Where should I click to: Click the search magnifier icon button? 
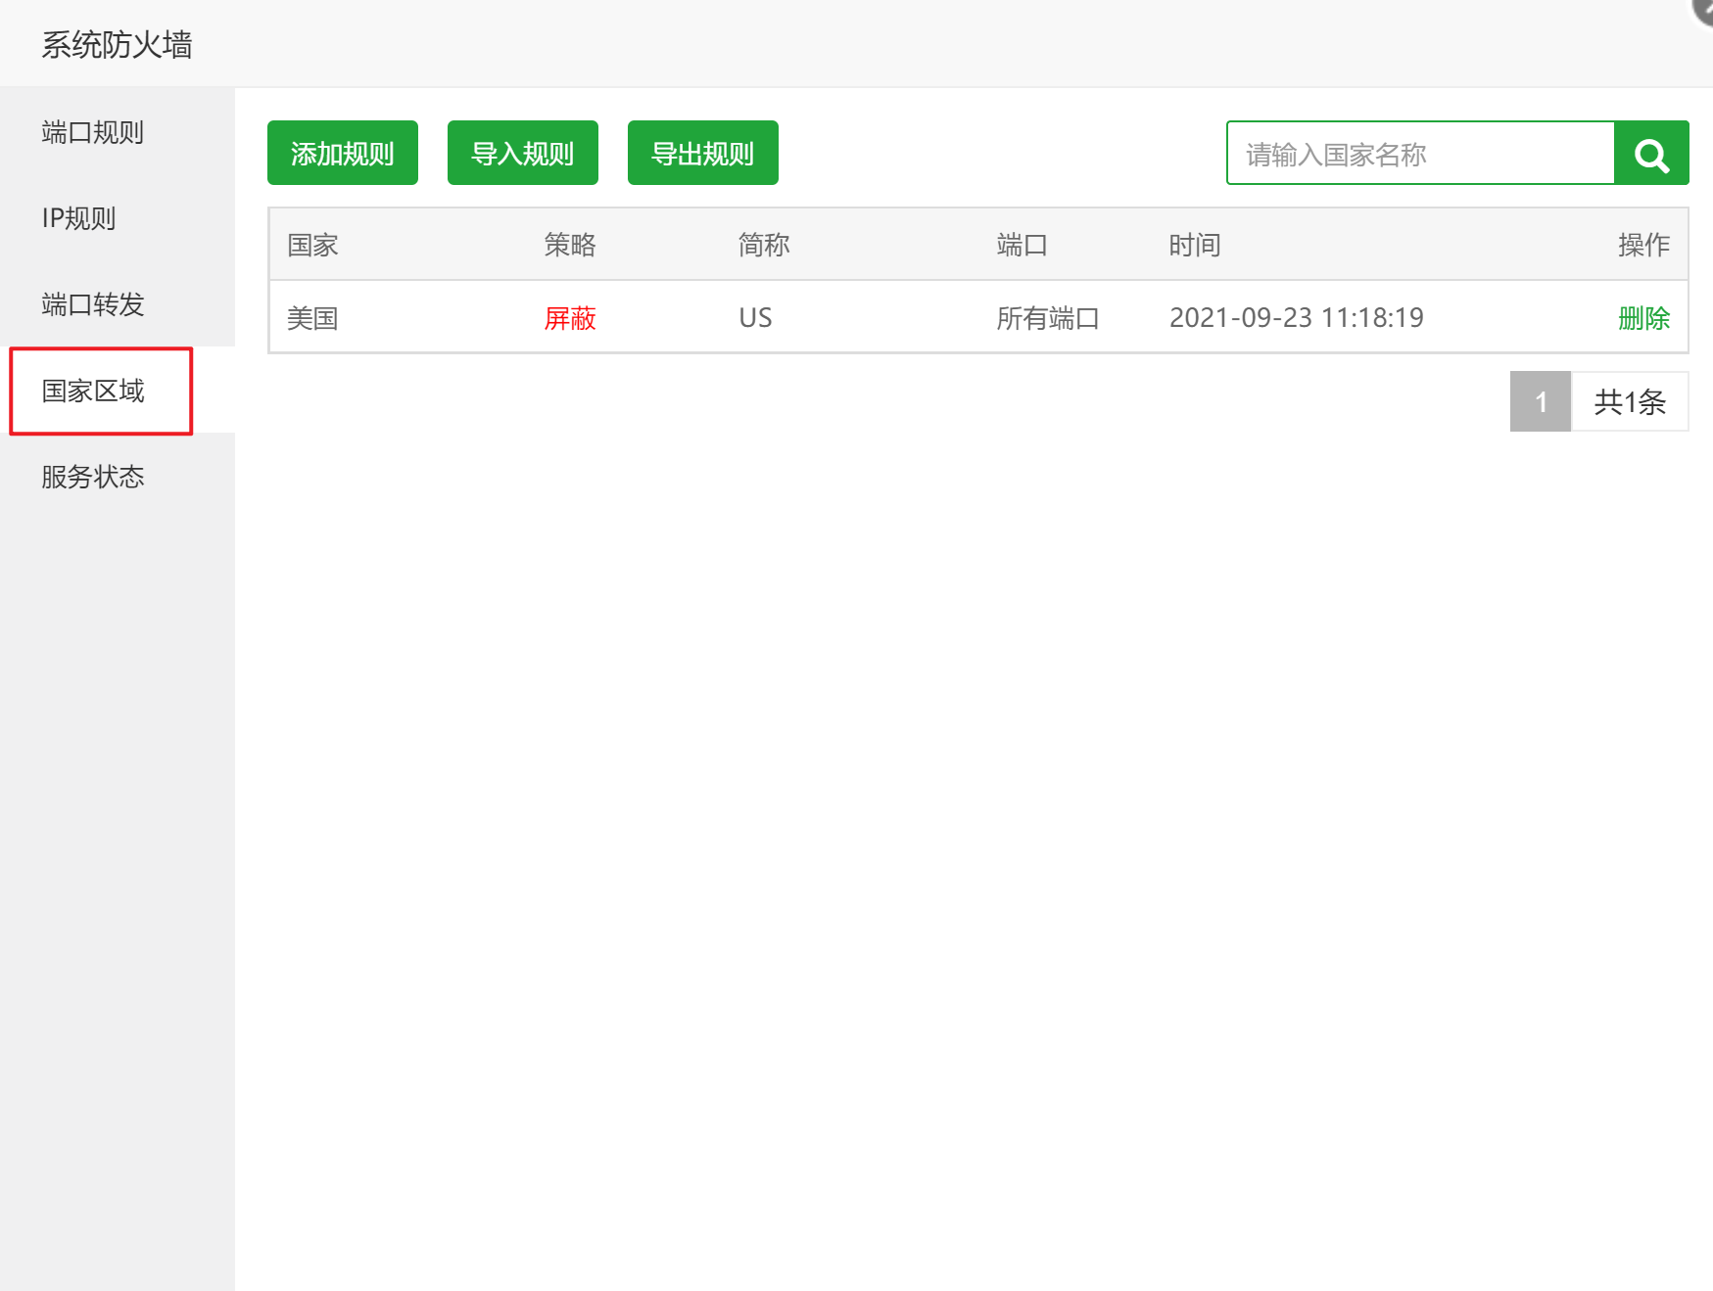[1651, 154]
